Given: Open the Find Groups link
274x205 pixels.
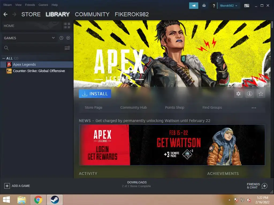Looking at the screenshot, I should point(212,108).
